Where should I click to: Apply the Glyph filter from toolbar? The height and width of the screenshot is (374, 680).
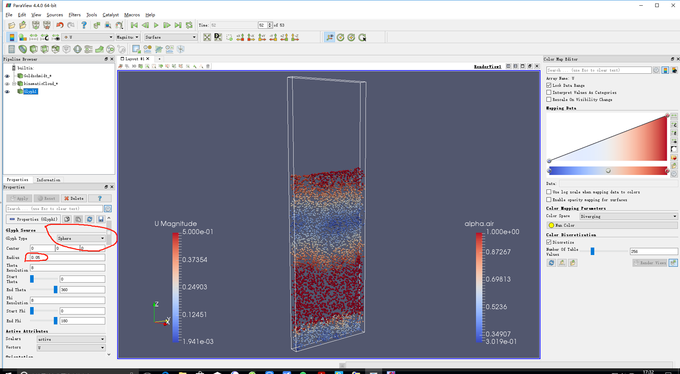[78, 49]
